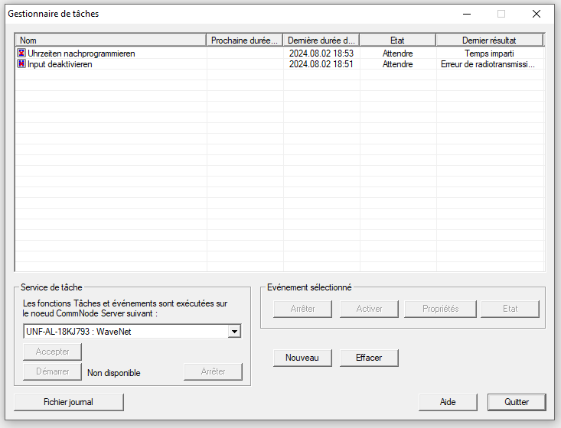Image resolution: width=561 pixels, height=428 pixels.
Task: Sort by the Prochaine durée column header
Action: point(244,40)
